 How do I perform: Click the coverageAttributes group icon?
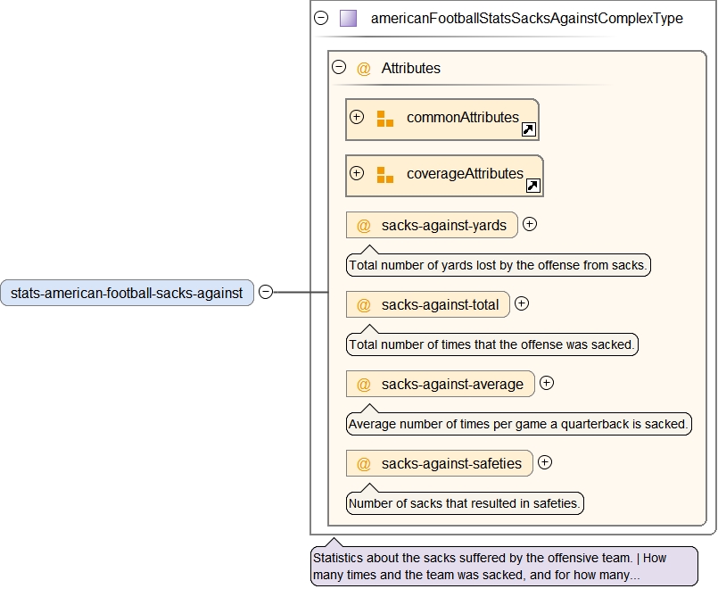(384, 175)
